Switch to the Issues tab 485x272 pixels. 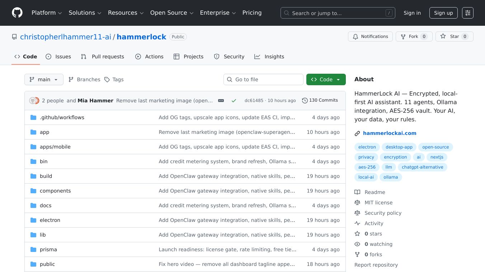58,57
